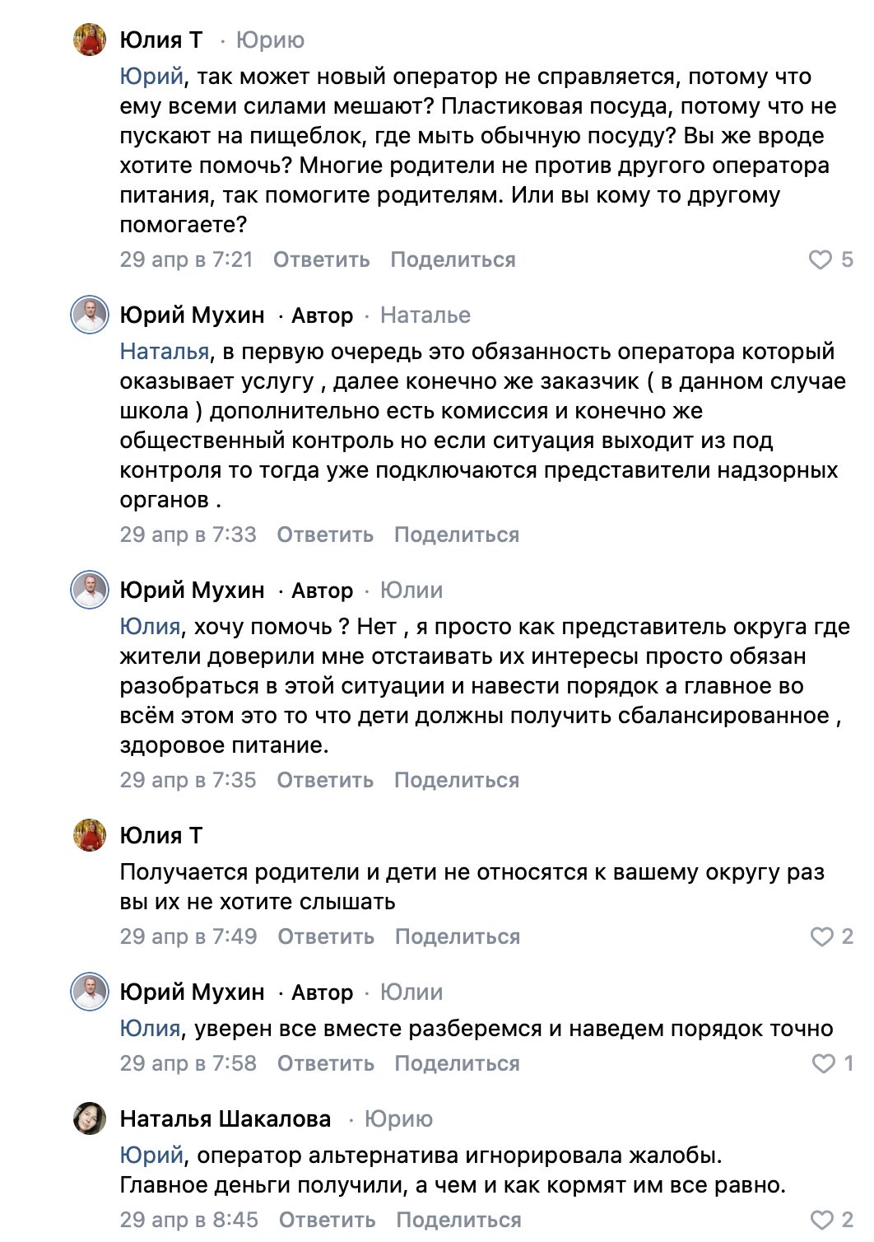Image resolution: width=874 pixels, height=1242 pixels.
Task: Like Юрий Мухин's 7:58 comment heart
Action: [823, 1064]
